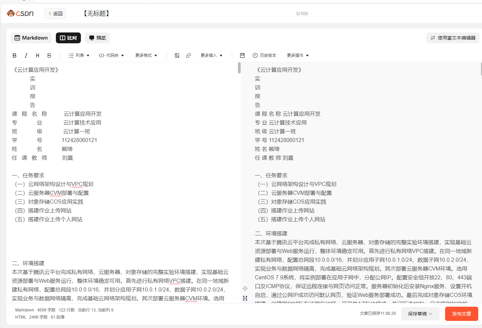
Task: Click '(四) 搭建作业上传网站' in preview
Action: point(285,211)
